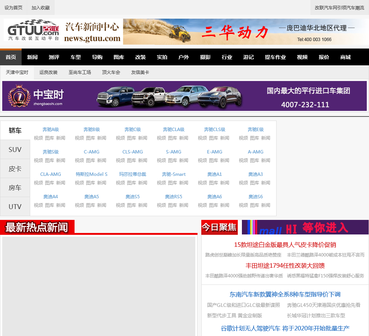Open 游记 in main navigation

[249, 57]
